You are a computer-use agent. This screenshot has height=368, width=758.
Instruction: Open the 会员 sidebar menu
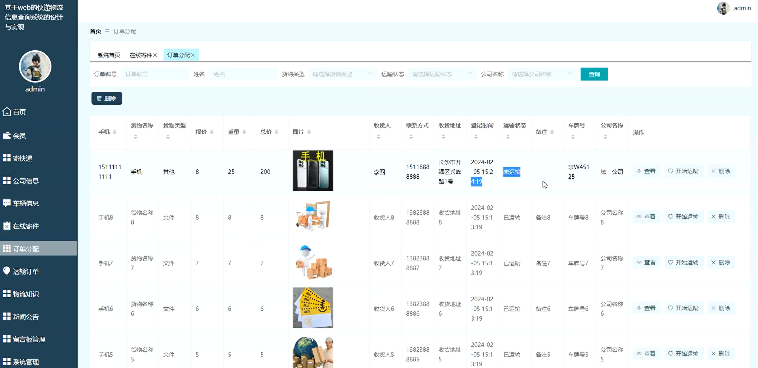pos(19,135)
